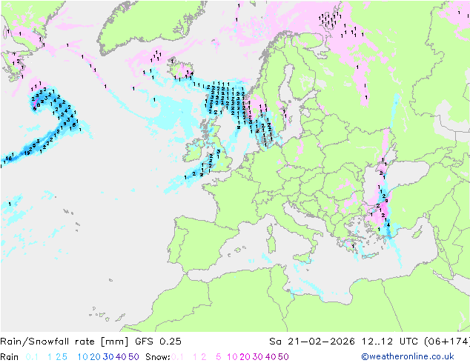The image size is (470, 363).
Task: Select the rain legend value 10
Action: 83,357
